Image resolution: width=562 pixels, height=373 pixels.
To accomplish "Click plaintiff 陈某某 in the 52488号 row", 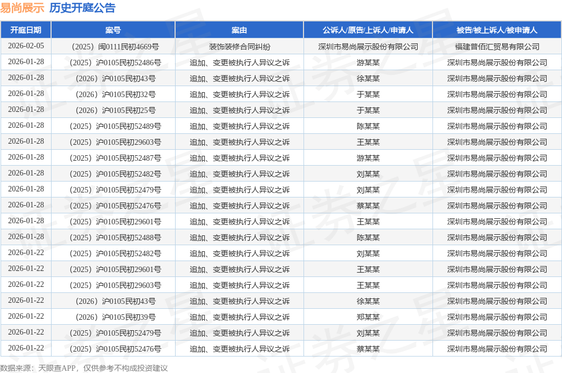I will pyautogui.click(x=368, y=238).
